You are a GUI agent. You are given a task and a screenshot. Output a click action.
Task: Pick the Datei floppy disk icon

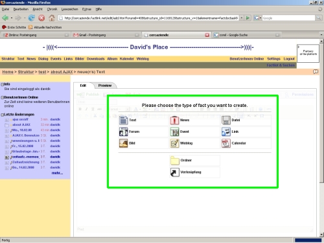226,120
